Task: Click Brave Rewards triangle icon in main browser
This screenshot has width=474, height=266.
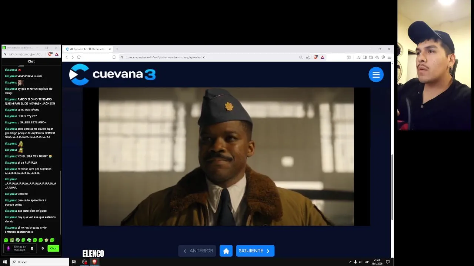Action: pos(323,57)
